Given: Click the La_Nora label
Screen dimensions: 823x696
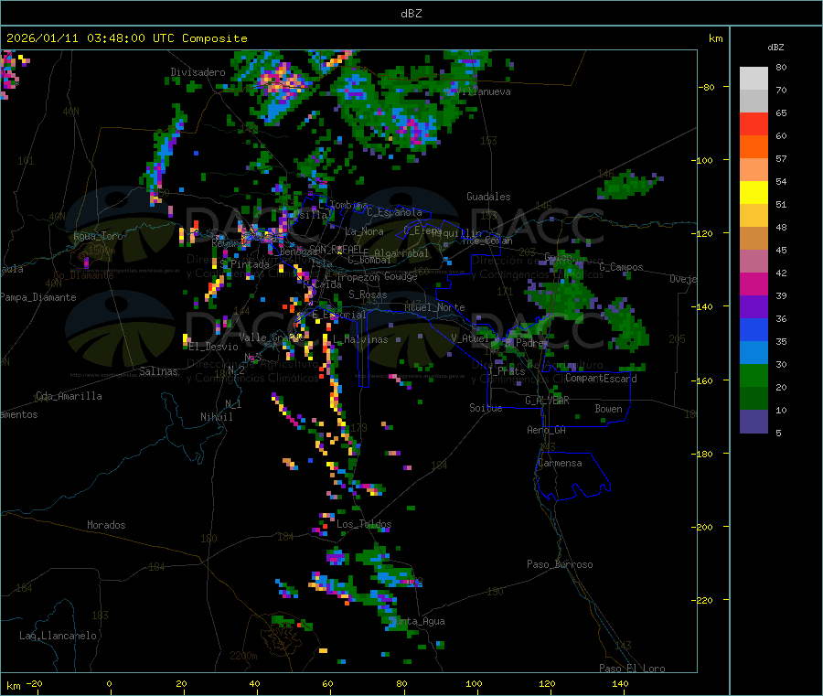Looking at the screenshot, I should [x=364, y=231].
